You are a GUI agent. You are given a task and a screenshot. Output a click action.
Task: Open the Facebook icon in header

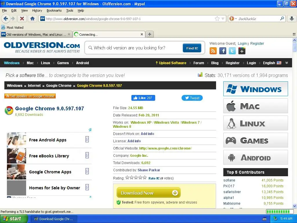point(223,51)
